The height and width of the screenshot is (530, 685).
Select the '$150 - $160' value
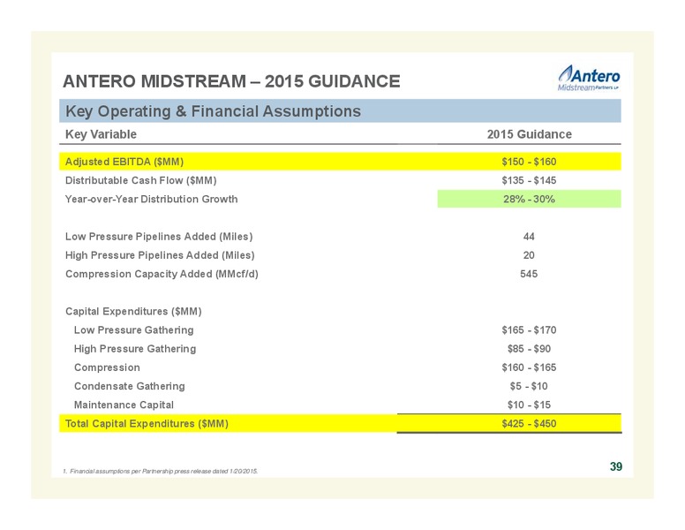(x=529, y=162)
